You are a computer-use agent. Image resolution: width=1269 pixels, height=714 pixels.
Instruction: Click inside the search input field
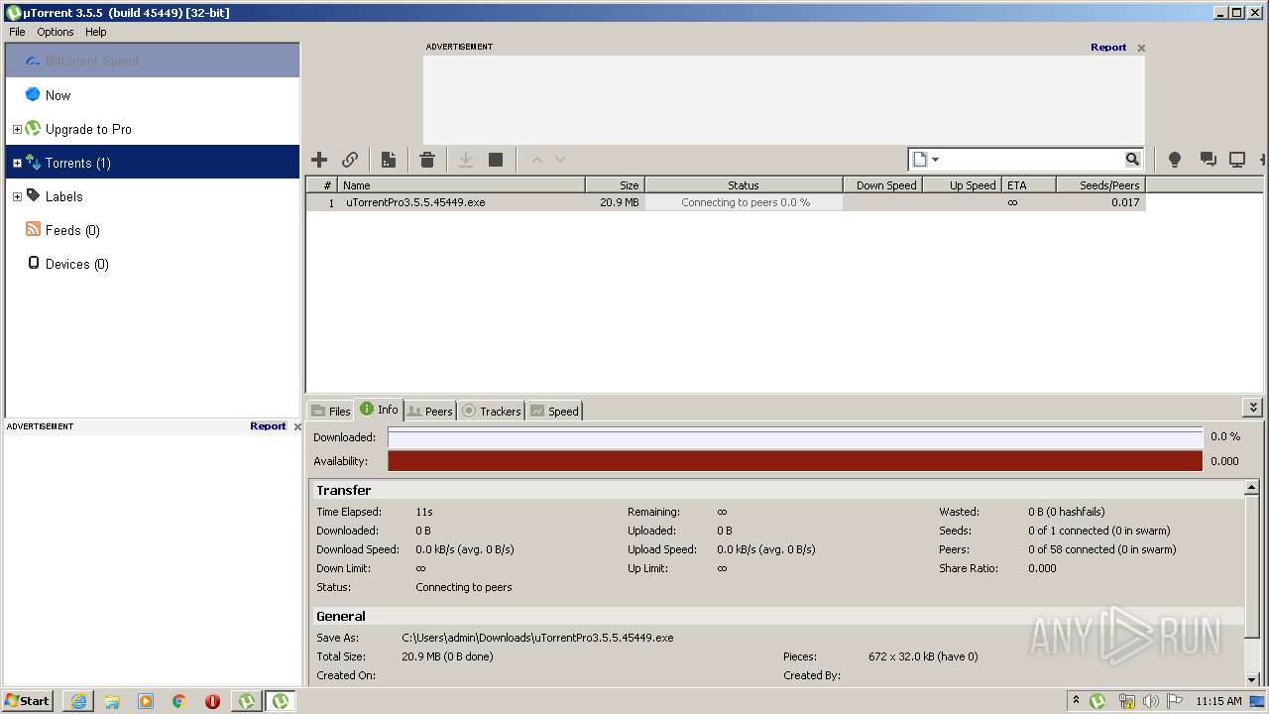pos(1032,160)
